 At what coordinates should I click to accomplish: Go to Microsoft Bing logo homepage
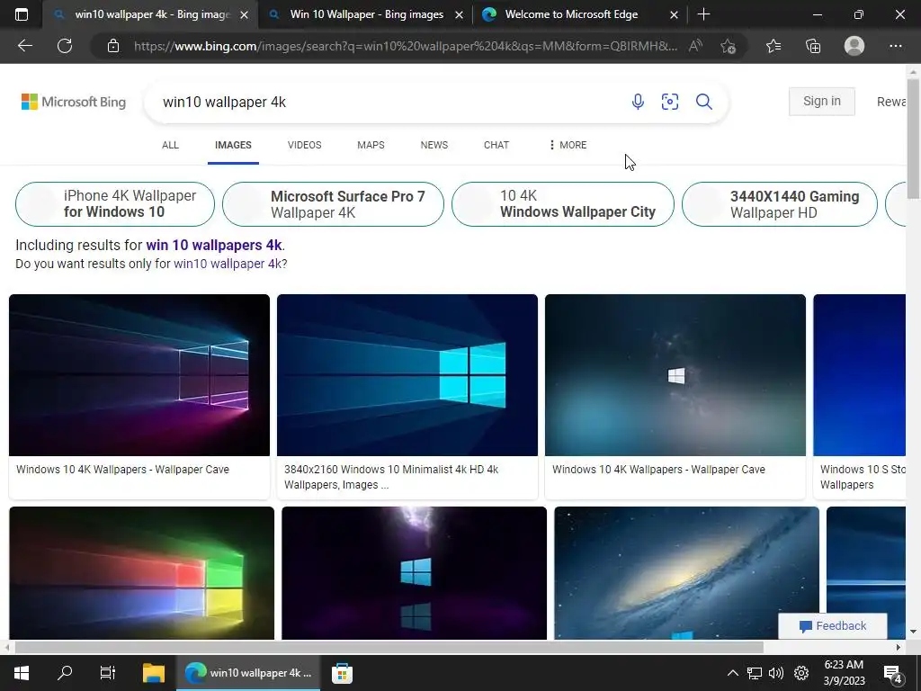pyautogui.click(x=74, y=102)
